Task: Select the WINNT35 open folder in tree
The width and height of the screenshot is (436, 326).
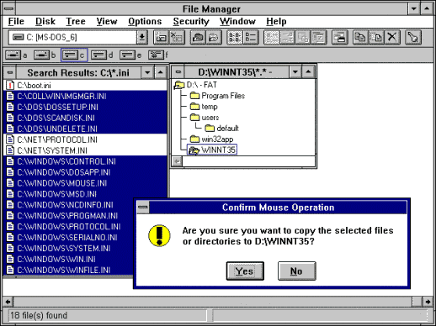Action: (x=212, y=150)
